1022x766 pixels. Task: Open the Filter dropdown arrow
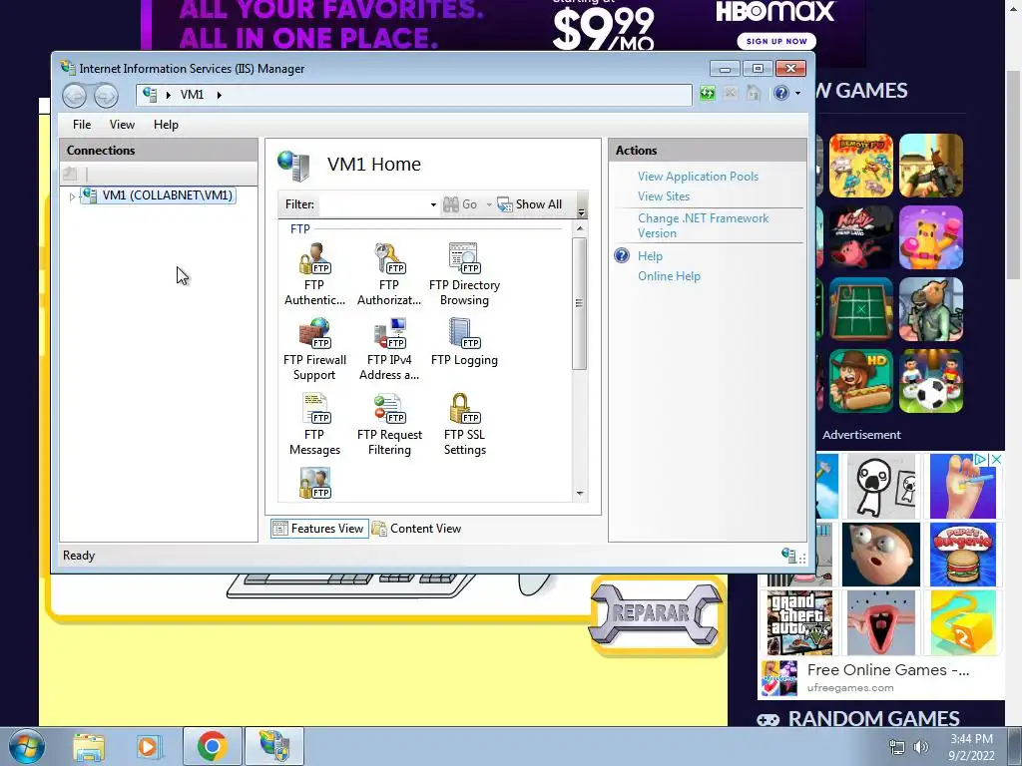(433, 205)
